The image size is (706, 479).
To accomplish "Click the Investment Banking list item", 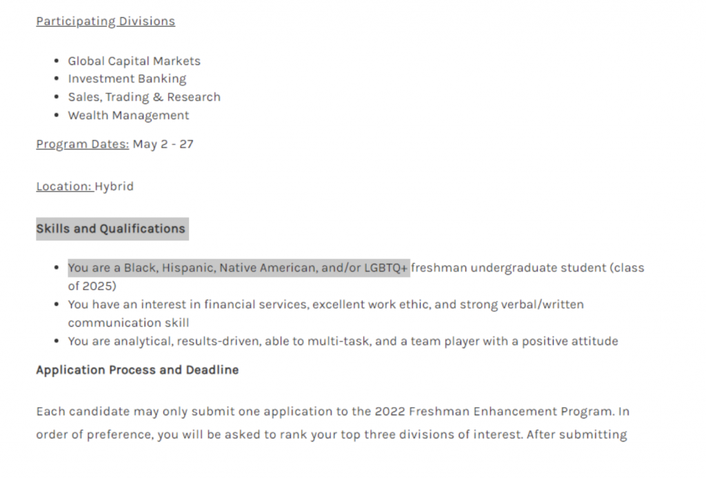I will point(127,79).
